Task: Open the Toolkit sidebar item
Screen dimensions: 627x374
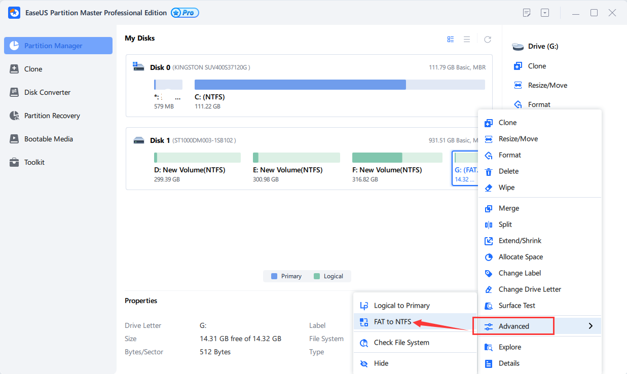Action: click(x=34, y=162)
